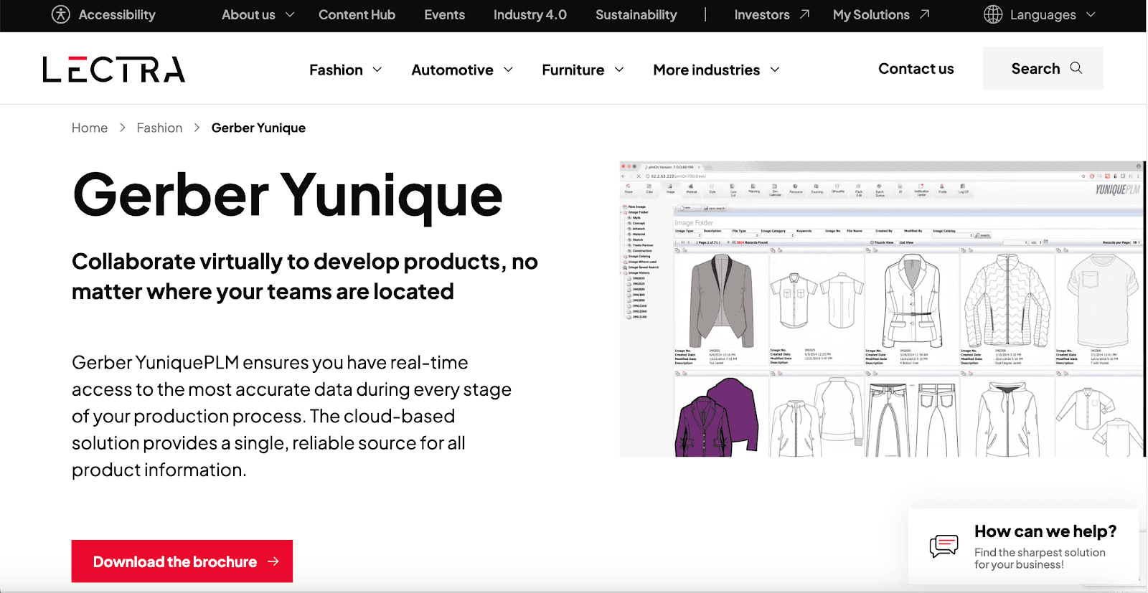Image resolution: width=1148 pixels, height=593 pixels.
Task: Click the arrow icon beside Investors
Action: coord(804,14)
